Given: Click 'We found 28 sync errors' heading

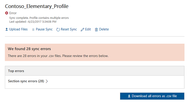Looking at the screenshot, I should (29, 49).
